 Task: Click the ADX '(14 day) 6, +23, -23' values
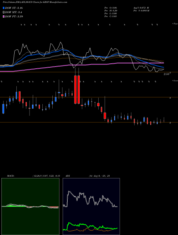99,176
